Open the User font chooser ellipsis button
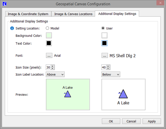The image size is (166, 129). (105, 55)
